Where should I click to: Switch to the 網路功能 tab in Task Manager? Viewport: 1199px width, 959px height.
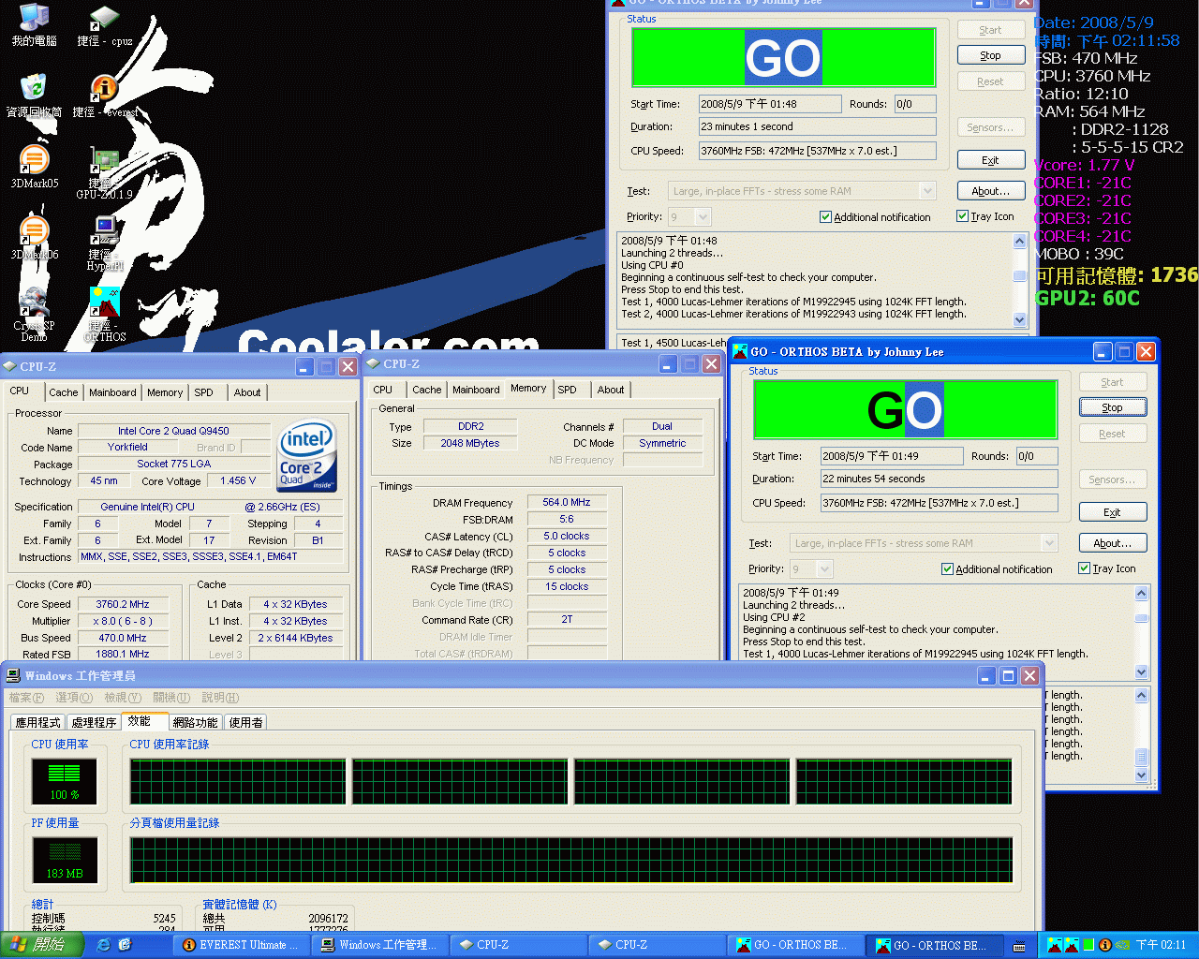[195, 722]
